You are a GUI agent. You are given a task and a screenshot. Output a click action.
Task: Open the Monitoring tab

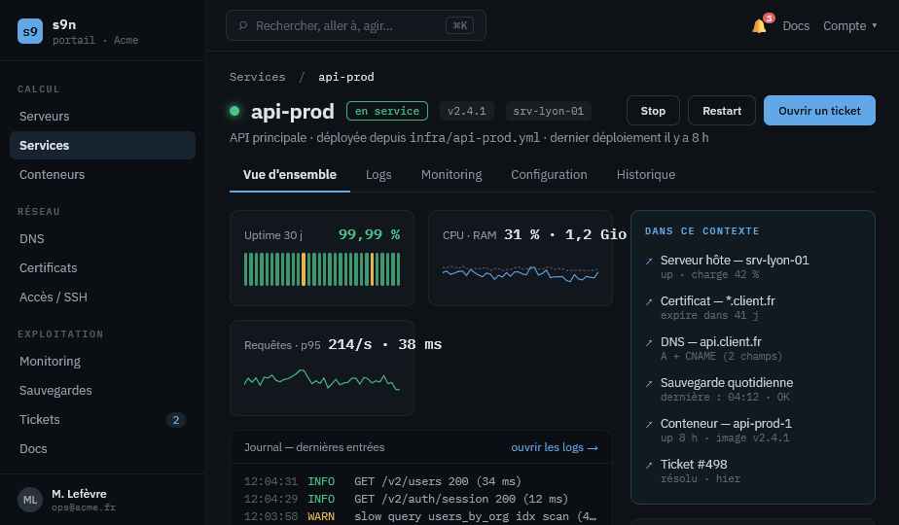click(451, 175)
